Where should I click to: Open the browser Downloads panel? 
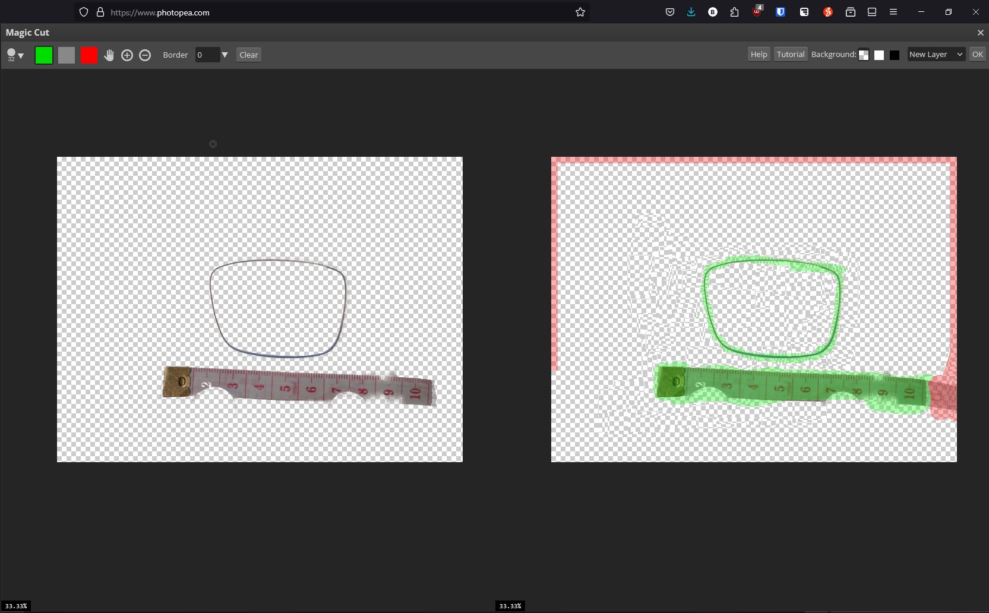click(x=691, y=12)
